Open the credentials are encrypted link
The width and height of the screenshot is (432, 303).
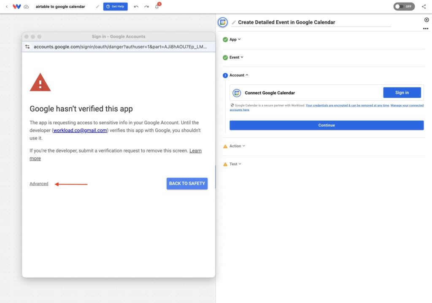pyautogui.click(x=348, y=105)
